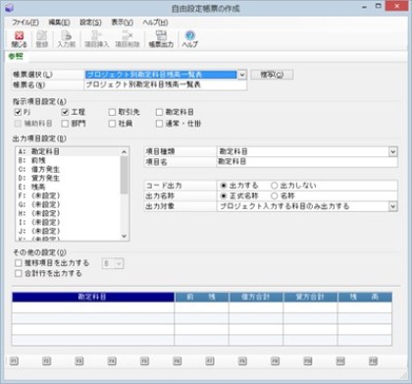The height and width of the screenshot is (384, 412).
Task: Click the 項目名 input field
Action: point(307,162)
